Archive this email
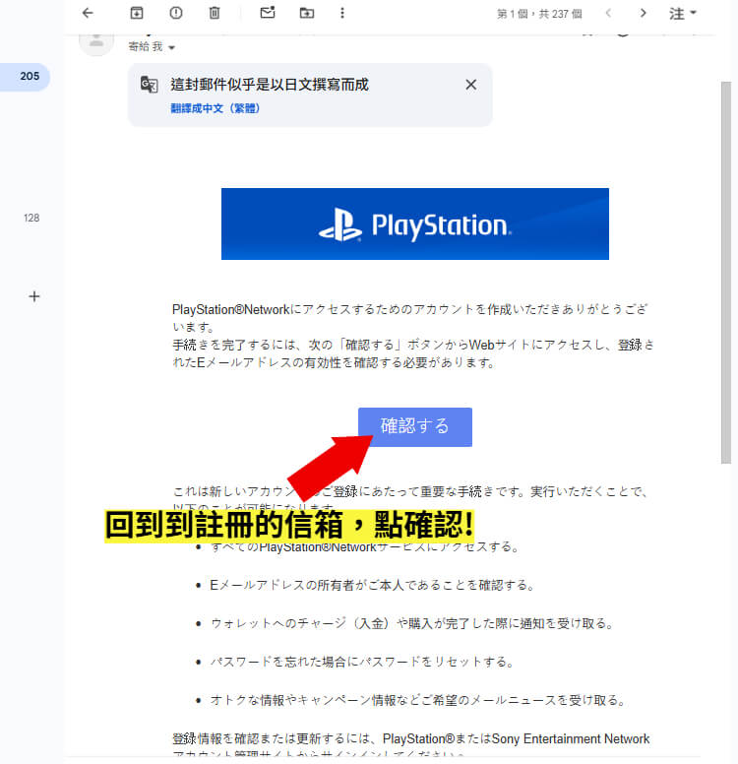738x764 pixels. click(x=137, y=13)
